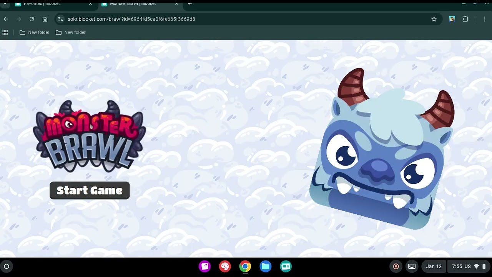Open the browser home page
The height and width of the screenshot is (277, 492).
(x=45, y=19)
